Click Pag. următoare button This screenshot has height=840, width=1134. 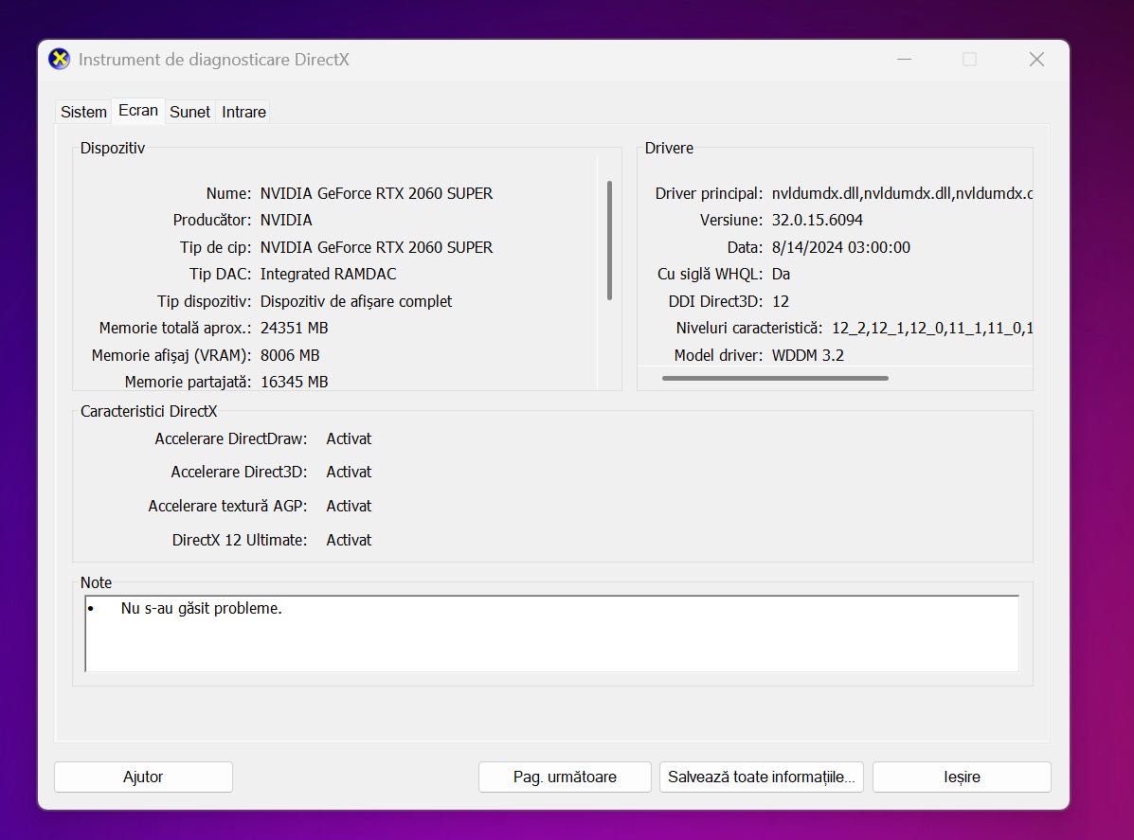(565, 777)
